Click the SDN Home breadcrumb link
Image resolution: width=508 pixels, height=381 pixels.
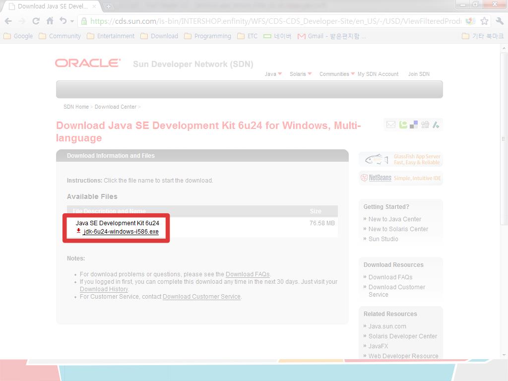[76, 107]
